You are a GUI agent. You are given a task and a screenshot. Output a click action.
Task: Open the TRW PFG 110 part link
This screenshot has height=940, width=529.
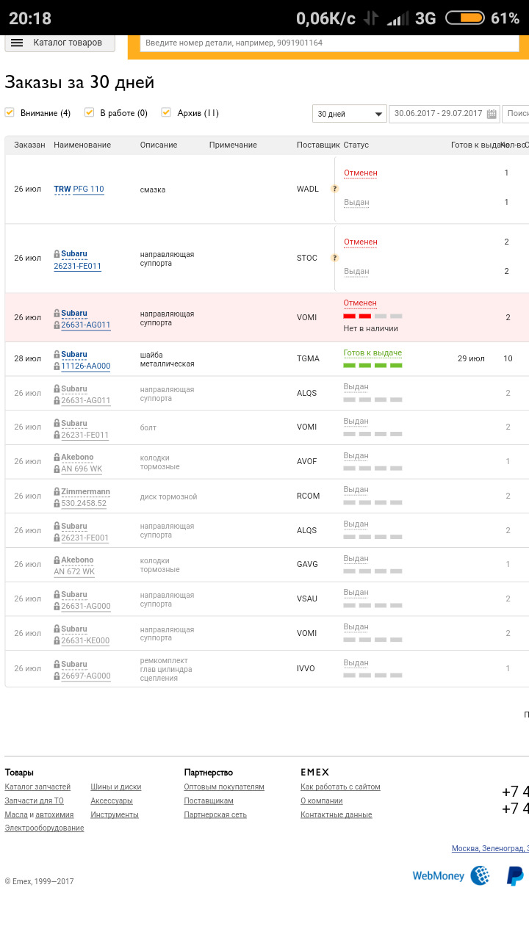(79, 189)
